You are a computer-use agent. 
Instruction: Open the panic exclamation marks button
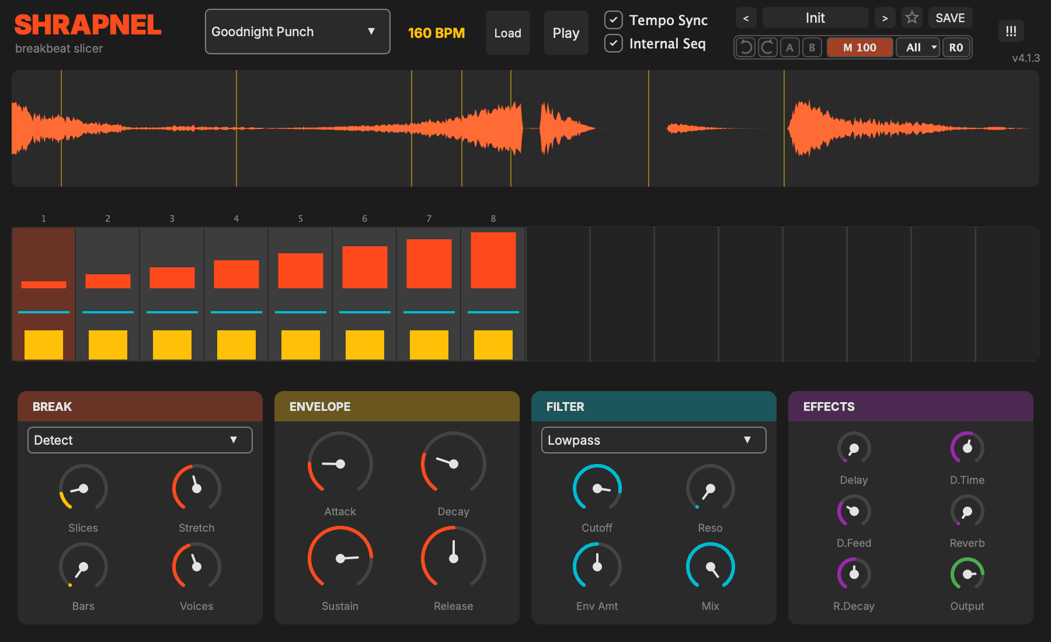tap(1011, 31)
